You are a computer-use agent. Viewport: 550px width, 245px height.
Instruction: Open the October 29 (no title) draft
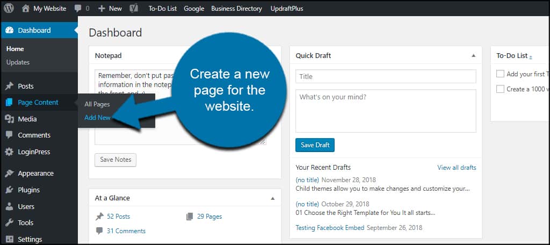click(x=307, y=204)
